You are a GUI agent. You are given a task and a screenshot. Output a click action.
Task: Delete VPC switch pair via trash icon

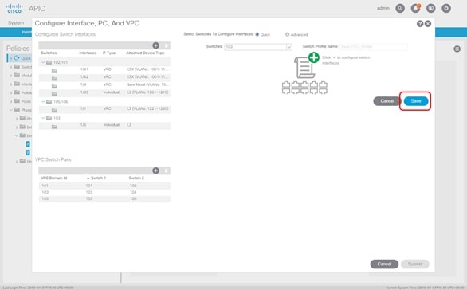167,170
